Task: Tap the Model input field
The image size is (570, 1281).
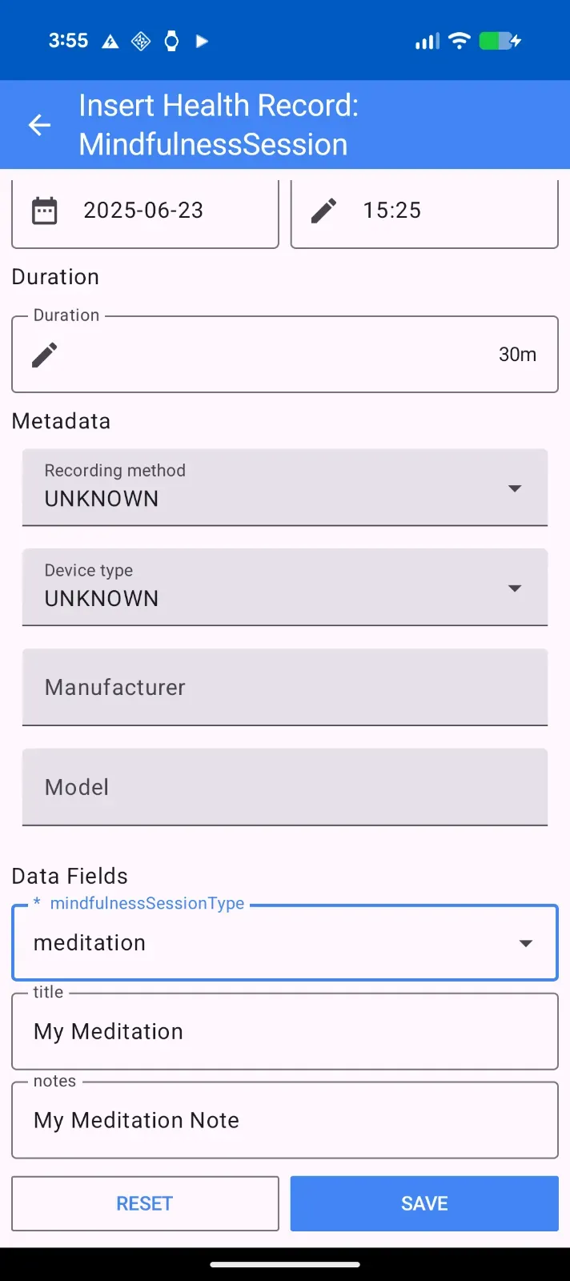Action: 285,787
